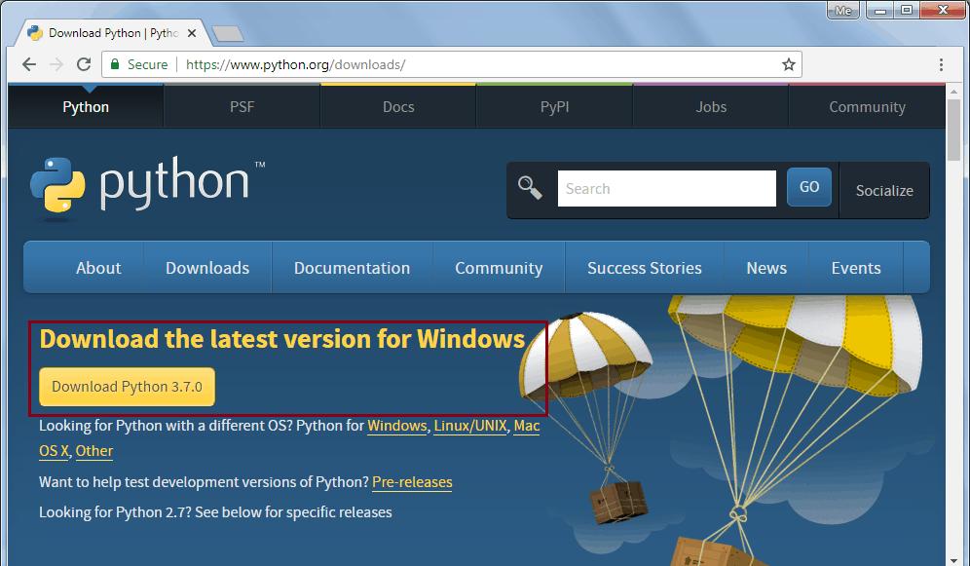970x566 pixels.
Task: Open the Chrome three-dot menu
Action: 941,63
